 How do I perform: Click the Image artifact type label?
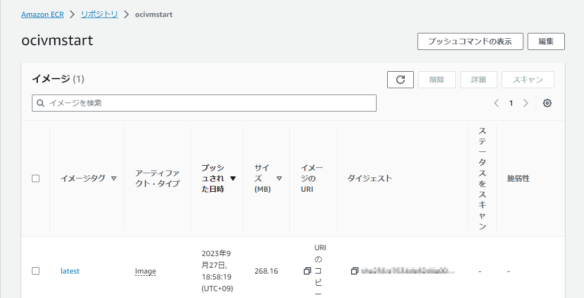point(145,271)
